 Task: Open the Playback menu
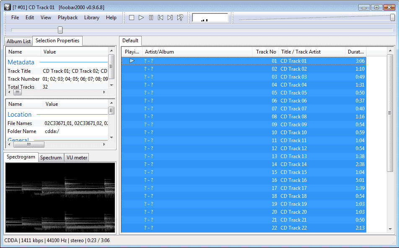coord(67,18)
